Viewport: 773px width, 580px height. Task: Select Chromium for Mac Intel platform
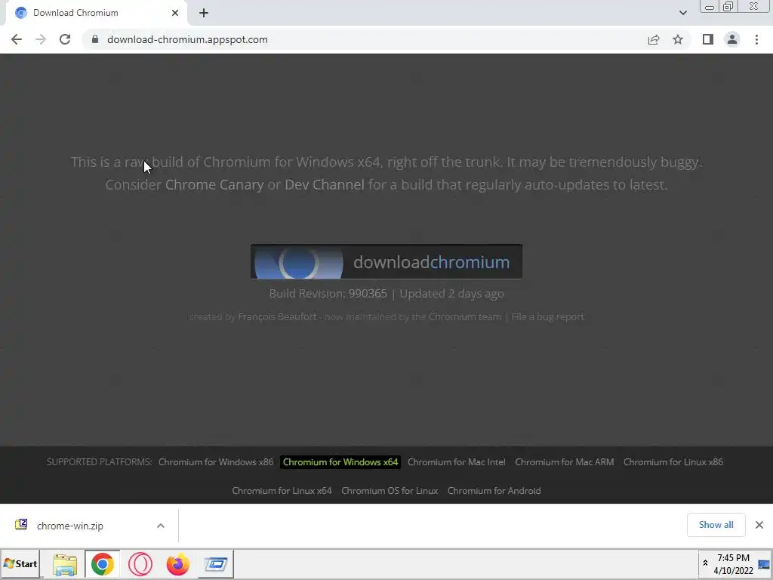pos(457,462)
